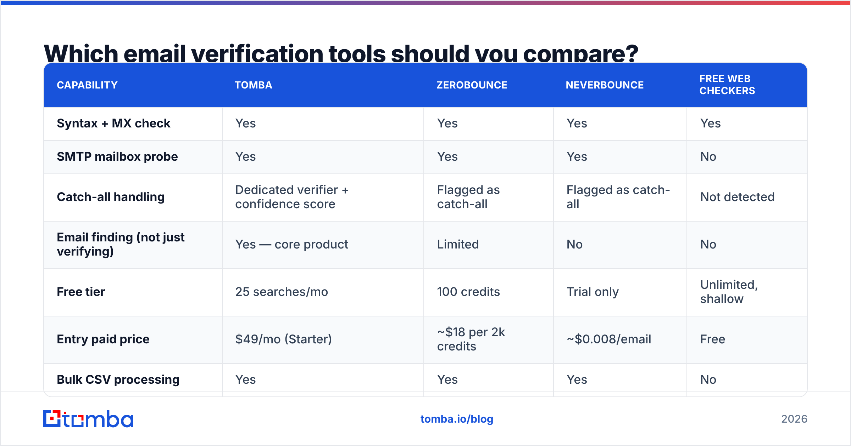Click the 'Catch-all handling' row label

(111, 197)
